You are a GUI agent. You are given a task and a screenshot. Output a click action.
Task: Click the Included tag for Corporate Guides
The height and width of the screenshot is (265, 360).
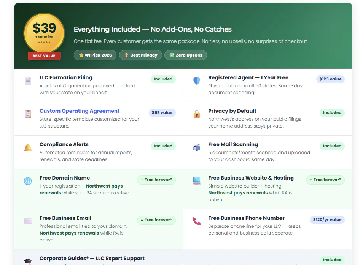point(332,260)
